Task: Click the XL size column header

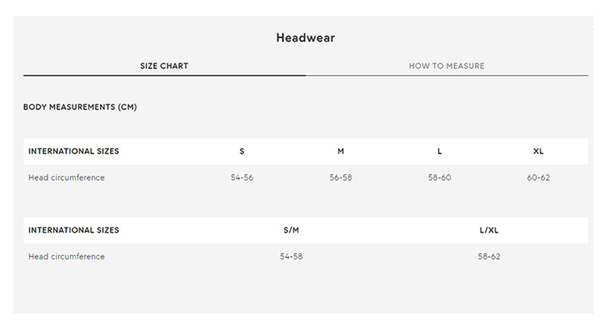Action: pos(538,151)
